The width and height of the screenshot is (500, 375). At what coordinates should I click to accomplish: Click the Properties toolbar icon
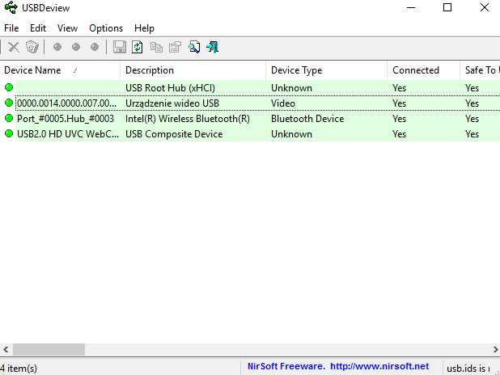tap(175, 47)
